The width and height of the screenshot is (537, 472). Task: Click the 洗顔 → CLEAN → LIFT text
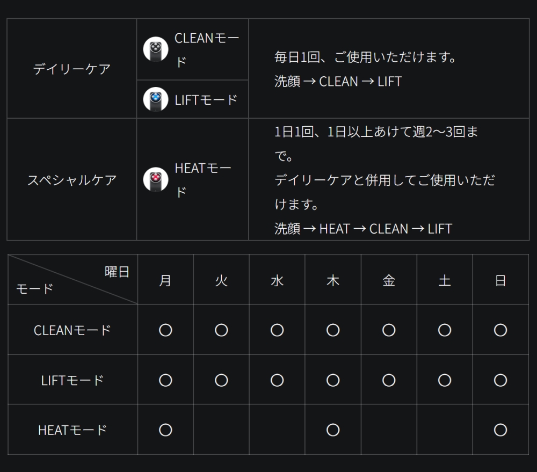[x=338, y=82]
